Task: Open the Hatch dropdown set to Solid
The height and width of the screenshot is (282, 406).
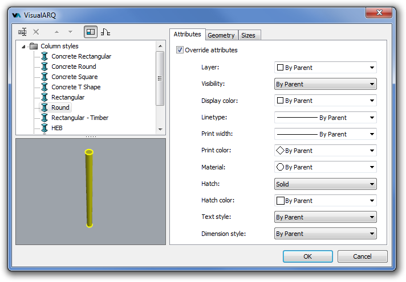Action: (x=325, y=184)
